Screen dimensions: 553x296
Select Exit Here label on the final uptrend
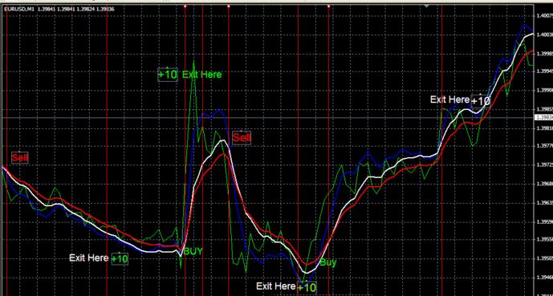click(450, 99)
